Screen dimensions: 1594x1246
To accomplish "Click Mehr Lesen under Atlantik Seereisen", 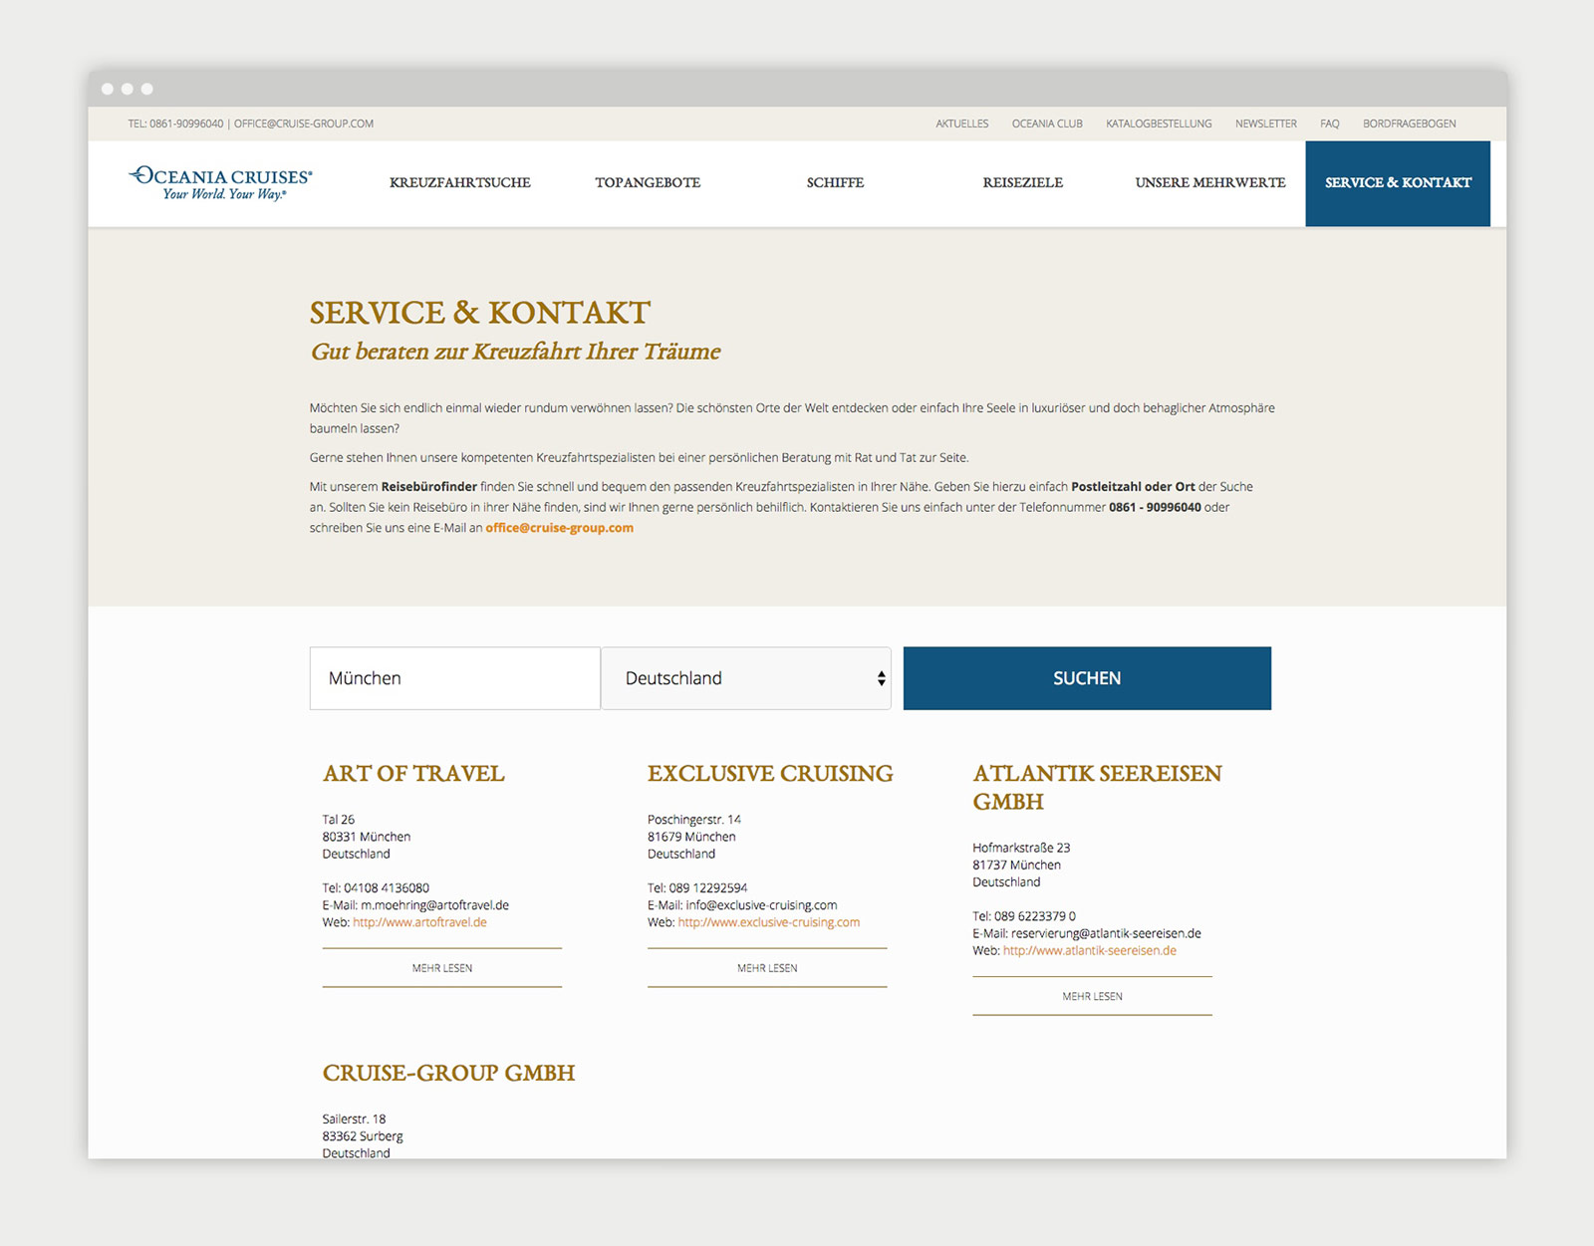I will (1092, 996).
